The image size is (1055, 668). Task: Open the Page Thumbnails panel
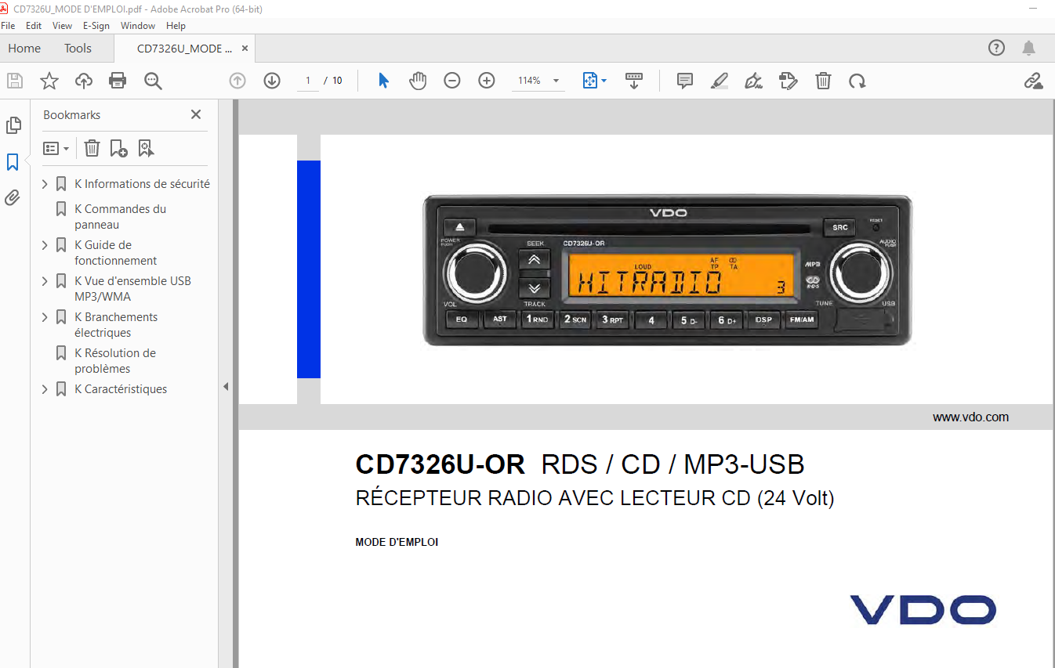pos(13,125)
